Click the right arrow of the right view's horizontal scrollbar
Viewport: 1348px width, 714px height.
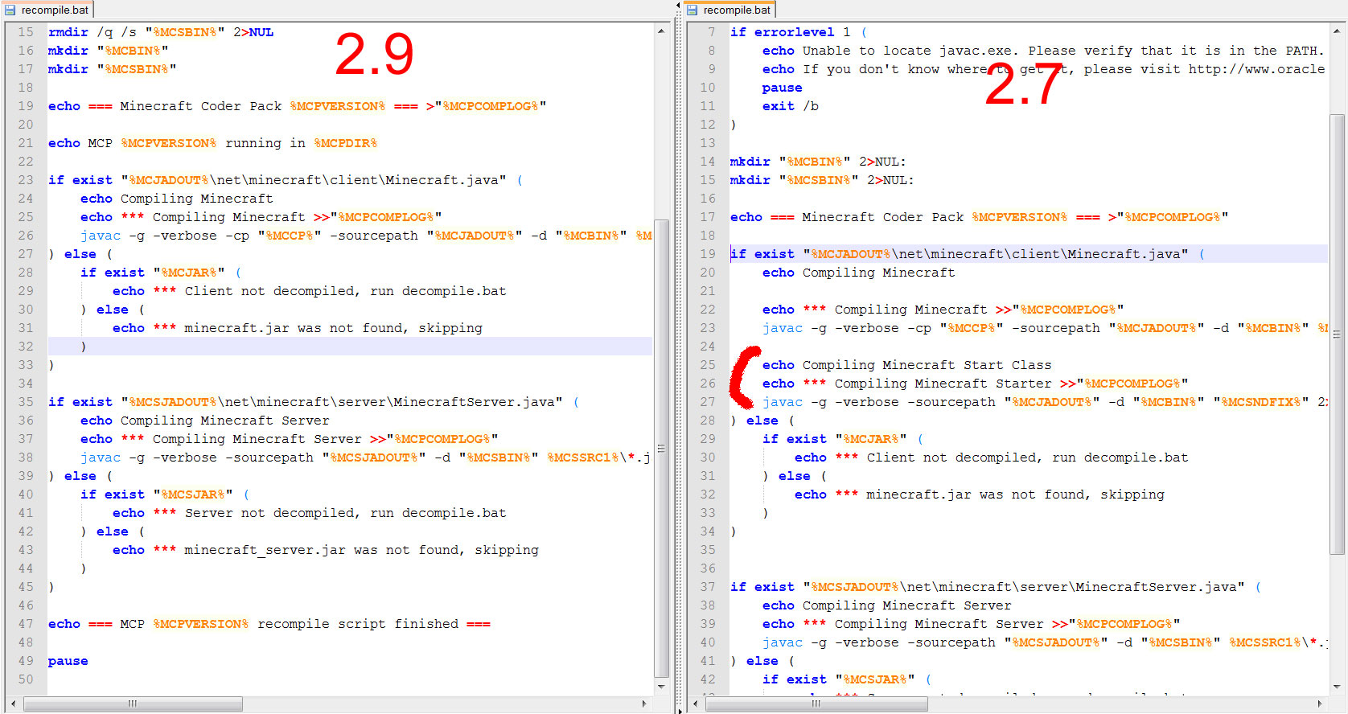1320,704
